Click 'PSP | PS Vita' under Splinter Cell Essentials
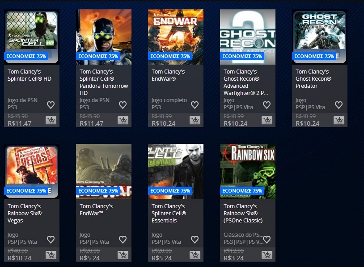The image size is (364, 267). [x=166, y=242]
